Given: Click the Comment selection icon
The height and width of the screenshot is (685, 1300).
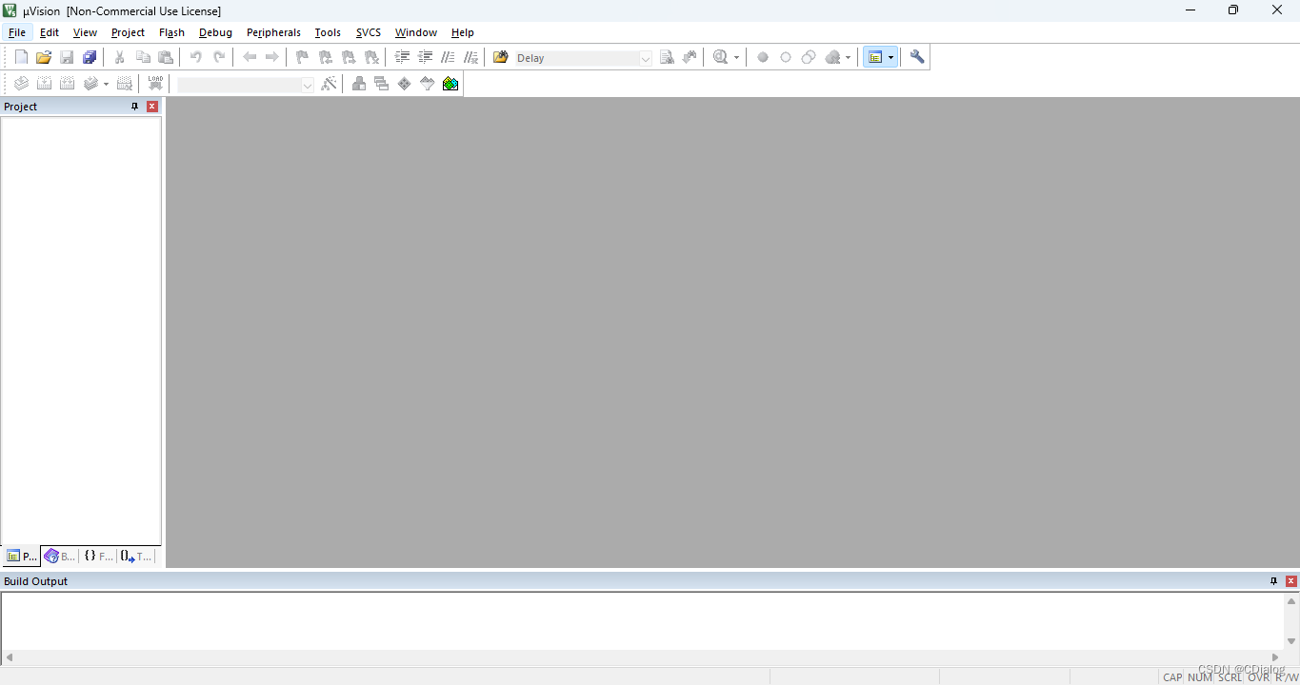Looking at the screenshot, I should 448,57.
